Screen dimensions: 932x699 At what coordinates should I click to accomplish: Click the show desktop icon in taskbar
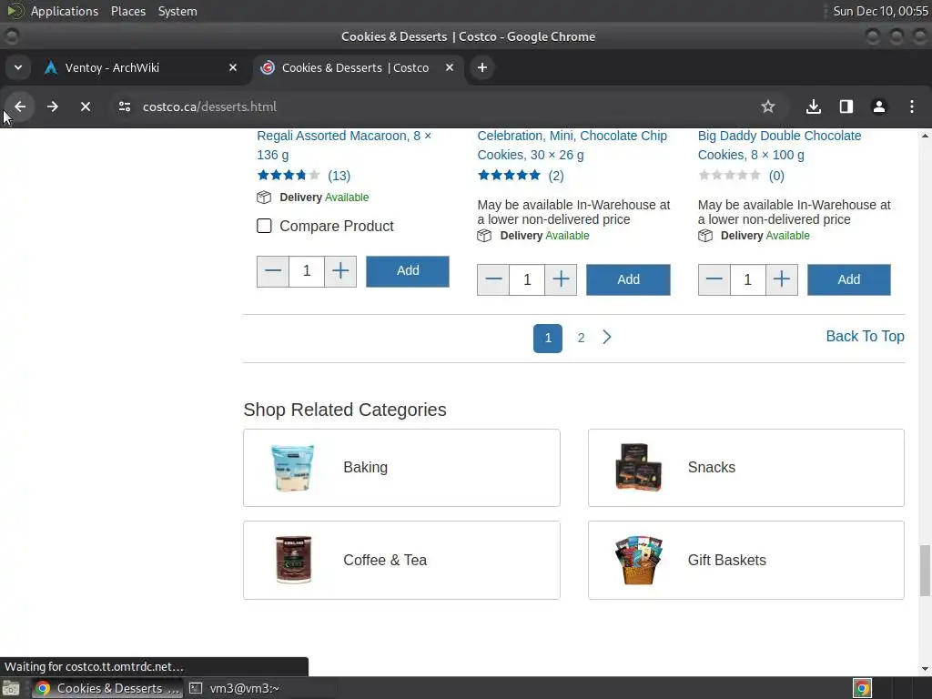click(11, 688)
